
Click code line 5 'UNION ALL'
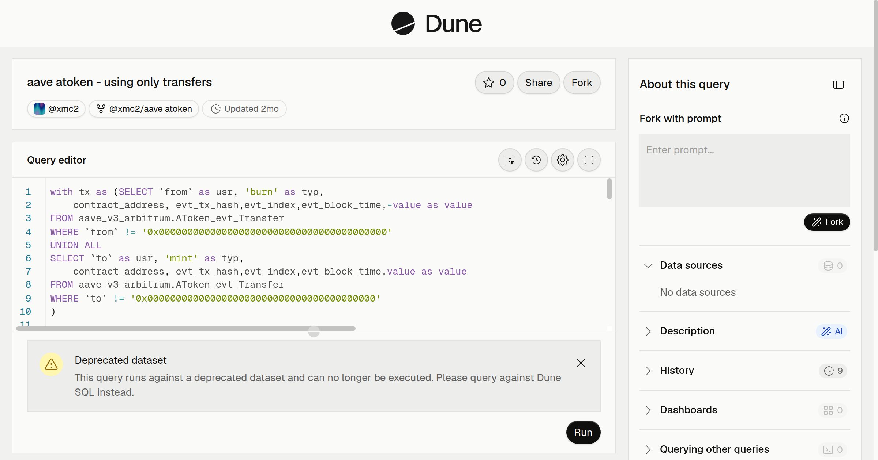(76, 245)
